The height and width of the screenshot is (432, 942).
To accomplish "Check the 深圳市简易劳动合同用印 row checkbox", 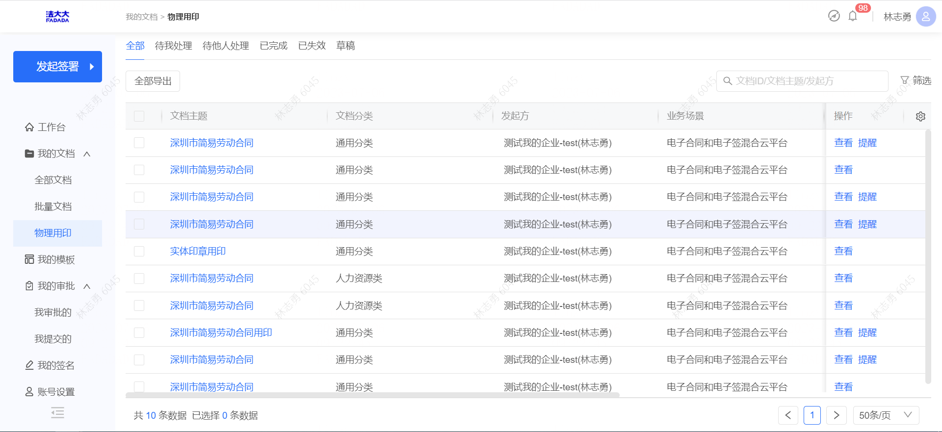I will pyautogui.click(x=139, y=332).
